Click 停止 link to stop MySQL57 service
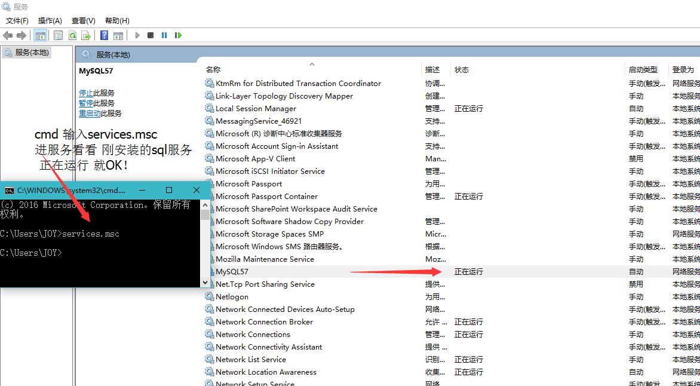This screenshot has height=386, width=700. pos(86,93)
